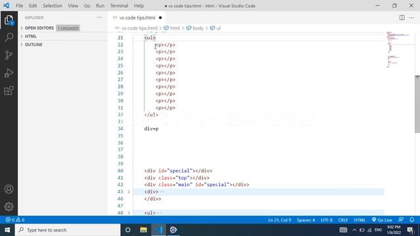Click the Split Editor Right icon

pos(402,18)
